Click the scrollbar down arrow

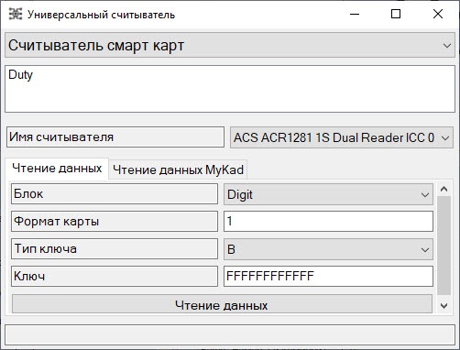(x=444, y=305)
